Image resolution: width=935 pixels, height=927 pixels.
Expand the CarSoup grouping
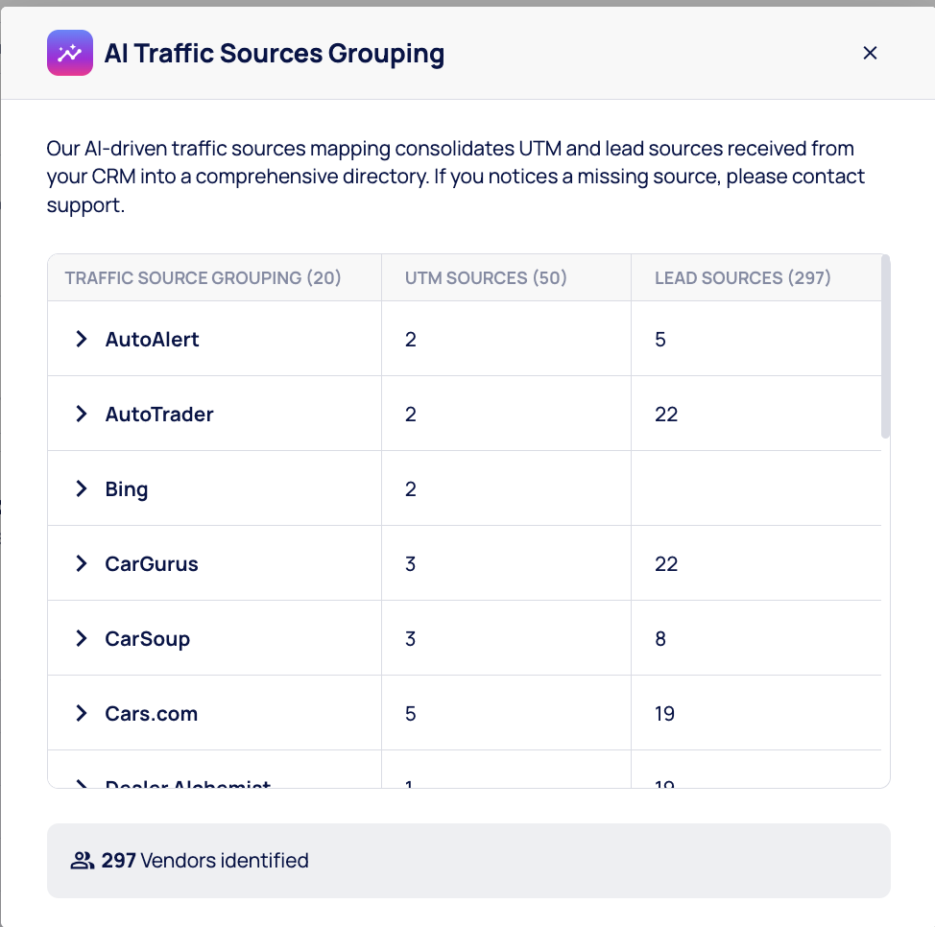point(82,638)
